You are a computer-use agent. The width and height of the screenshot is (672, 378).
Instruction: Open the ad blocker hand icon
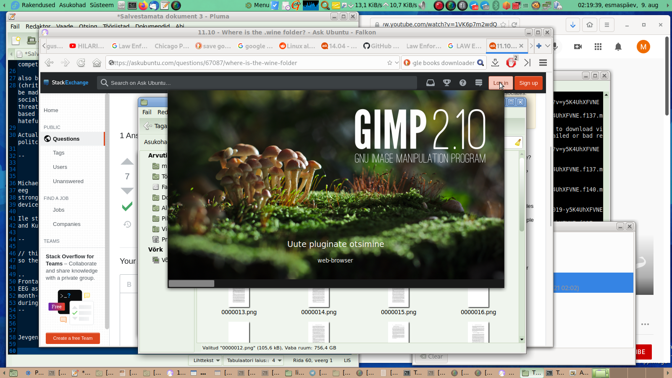[x=511, y=63]
